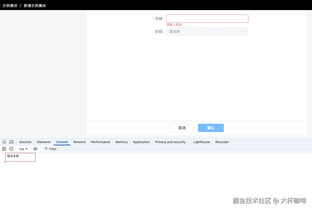The height and width of the screenshot is (210, 312).
Task: Click the 确认 button
Action: coord(211,128)
